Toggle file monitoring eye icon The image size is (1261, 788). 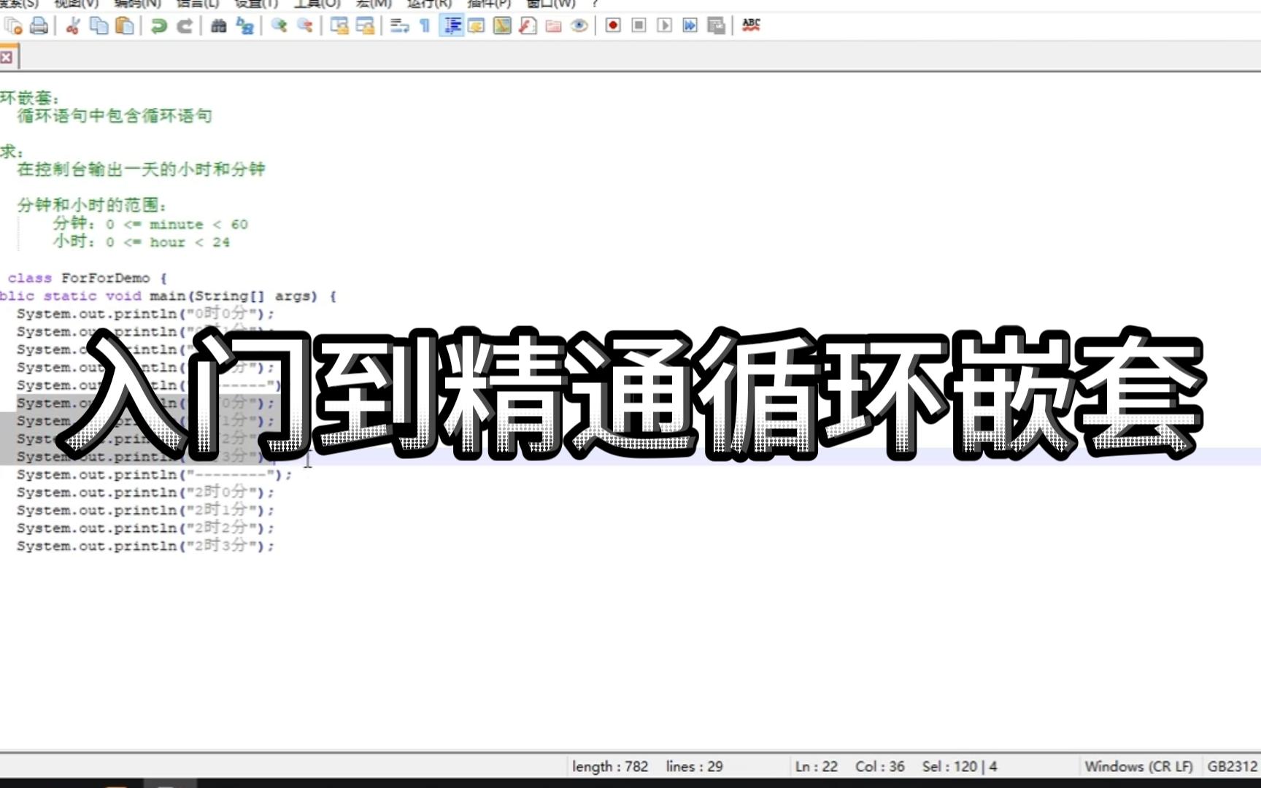(x=579, y=26)
